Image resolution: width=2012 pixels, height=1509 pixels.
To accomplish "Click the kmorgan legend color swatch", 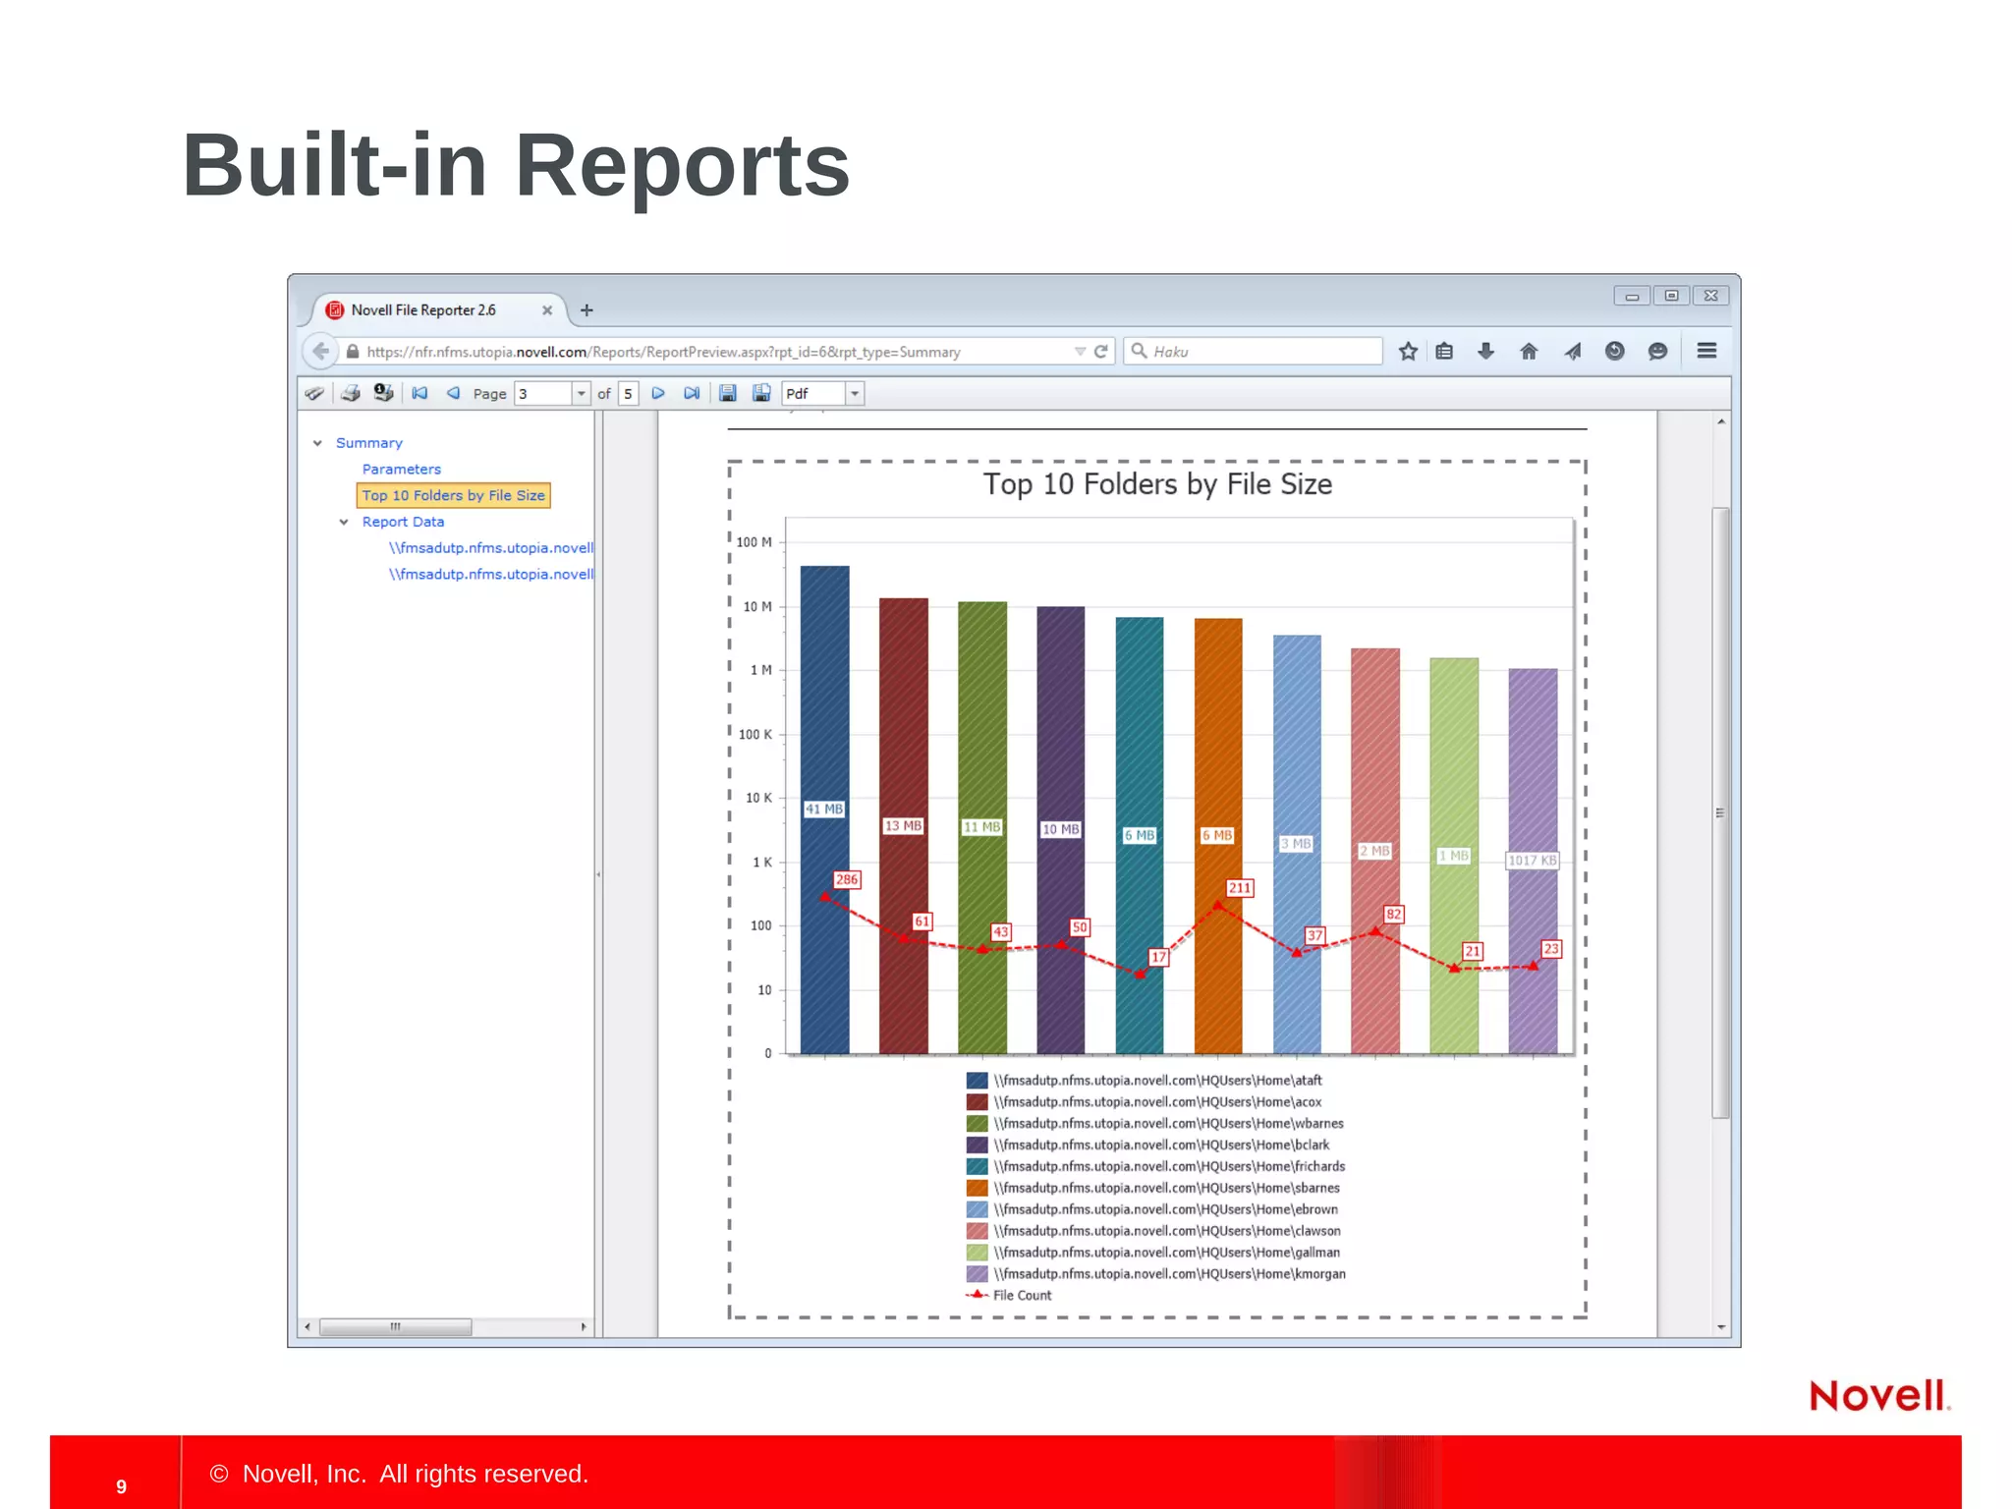I will click(977, 1274).
